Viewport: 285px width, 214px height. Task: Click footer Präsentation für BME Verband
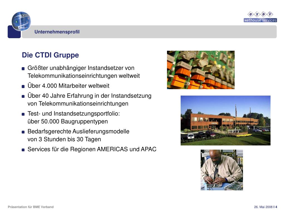[31, 207]
